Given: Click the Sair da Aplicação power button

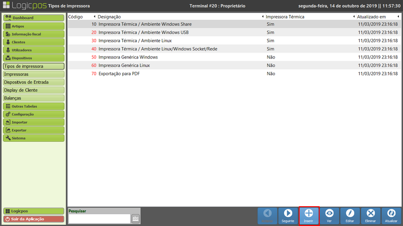Looking at the screenshot, I should [34, 219].
